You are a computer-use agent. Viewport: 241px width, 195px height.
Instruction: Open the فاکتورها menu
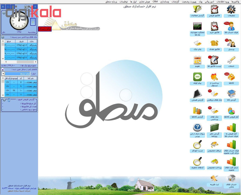pos(235,2)
